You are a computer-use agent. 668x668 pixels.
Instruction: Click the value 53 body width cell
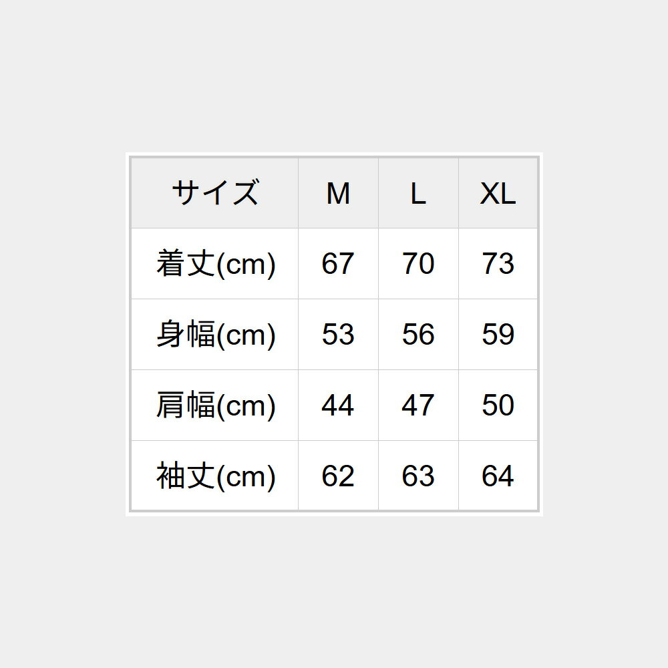click(338, 335)
